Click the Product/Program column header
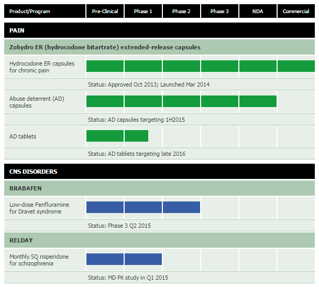Image resolution: width=319 pixels, height=287 pixels. pyautogui.click(x=45, y=11)
